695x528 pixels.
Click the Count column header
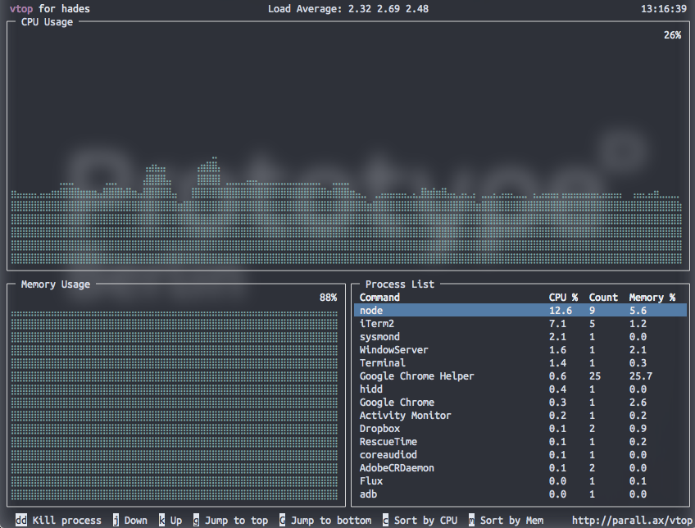tap(603, 298)
